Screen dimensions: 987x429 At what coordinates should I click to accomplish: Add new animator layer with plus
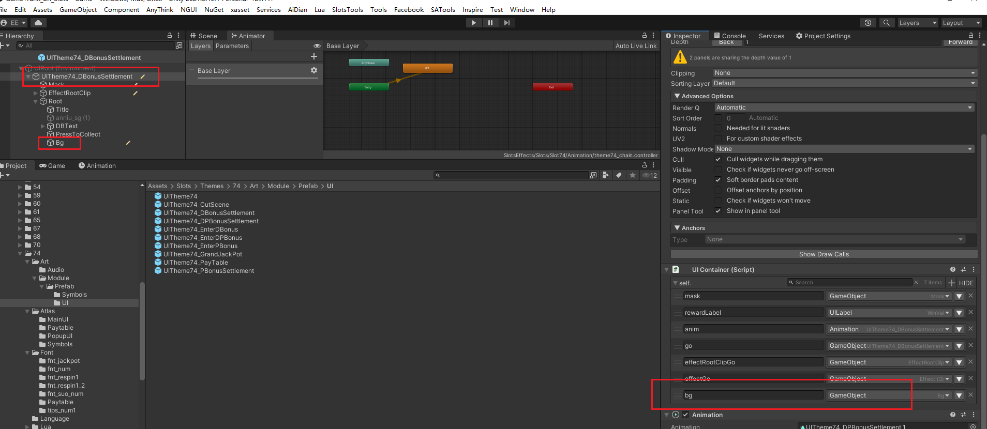pyautogui.click(x=313, y=56)
